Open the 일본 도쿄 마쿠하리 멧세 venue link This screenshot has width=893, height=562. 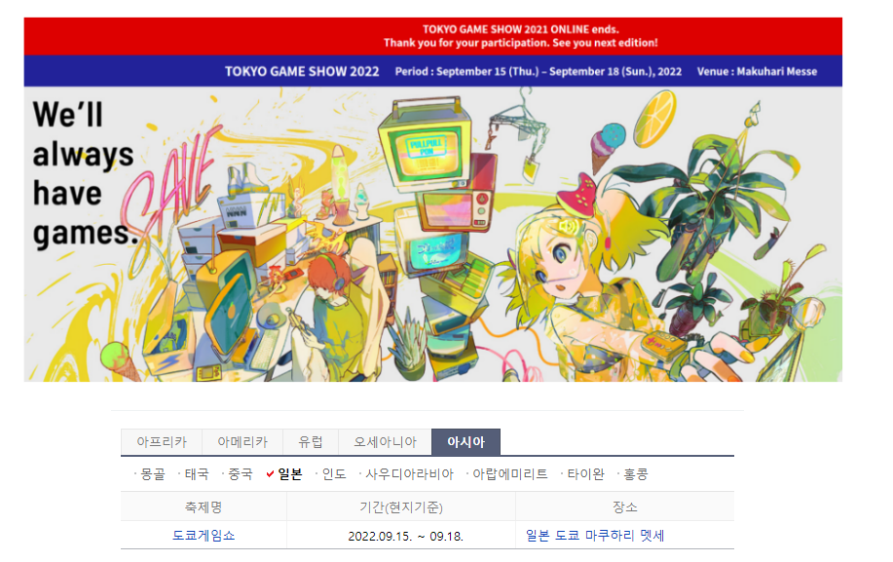point(595,536)
